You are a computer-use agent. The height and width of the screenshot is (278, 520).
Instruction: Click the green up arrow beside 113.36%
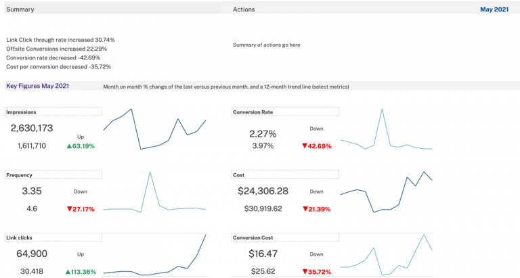pyautogui.click(x=68, y=272)
